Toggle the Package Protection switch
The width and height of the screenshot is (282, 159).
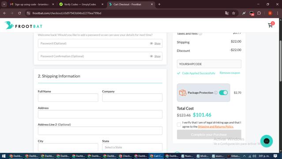[x=223, y=92]
